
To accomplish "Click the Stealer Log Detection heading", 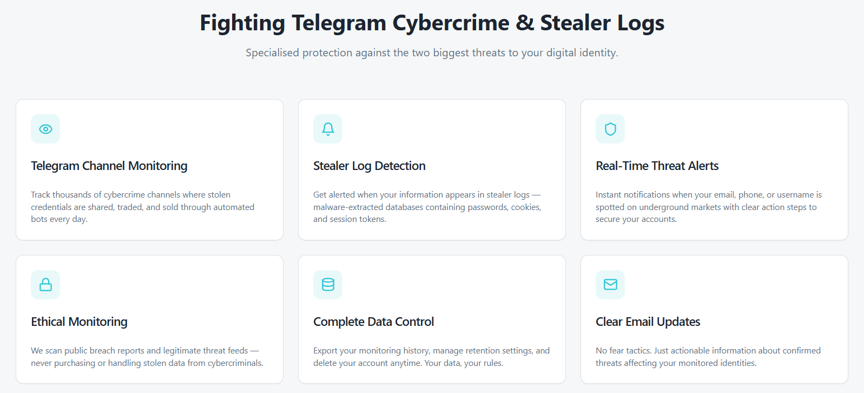I will click(x=370, y=166).
